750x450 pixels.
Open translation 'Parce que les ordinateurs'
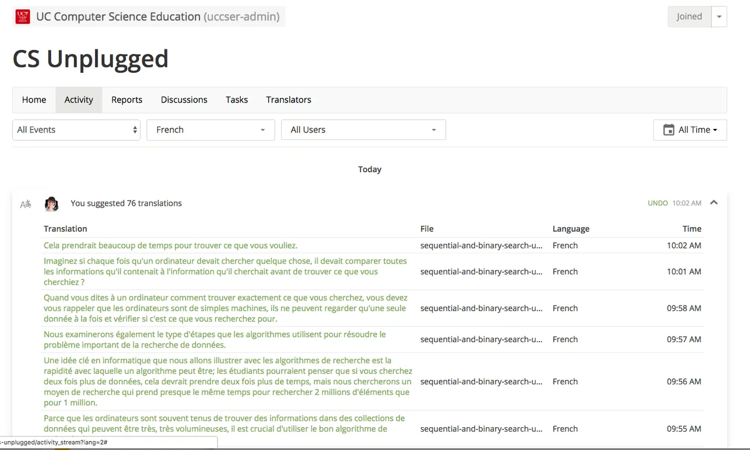point(225,424)
